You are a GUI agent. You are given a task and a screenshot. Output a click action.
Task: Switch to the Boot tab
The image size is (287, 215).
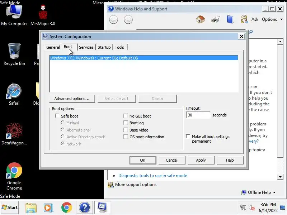coord(68,47)
